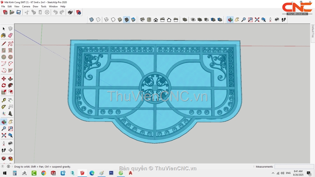Choose the Tape Measure tool

click(4, 100)
